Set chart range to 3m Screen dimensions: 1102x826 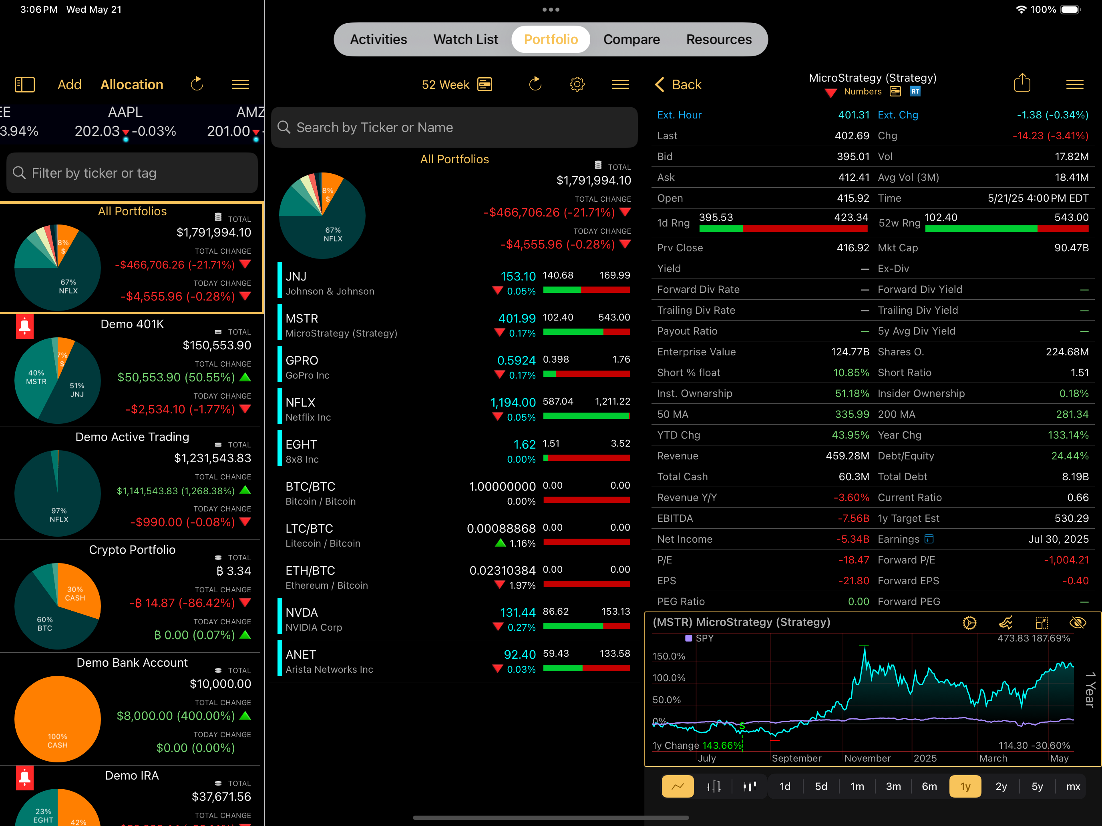click(x=893, y=787)
